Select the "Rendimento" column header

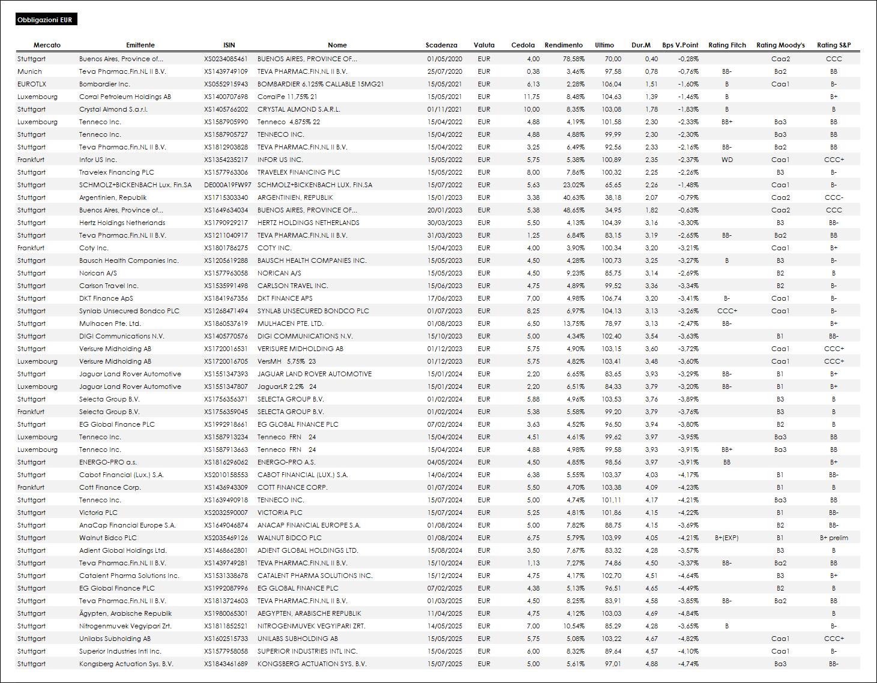tap(564, 45)
